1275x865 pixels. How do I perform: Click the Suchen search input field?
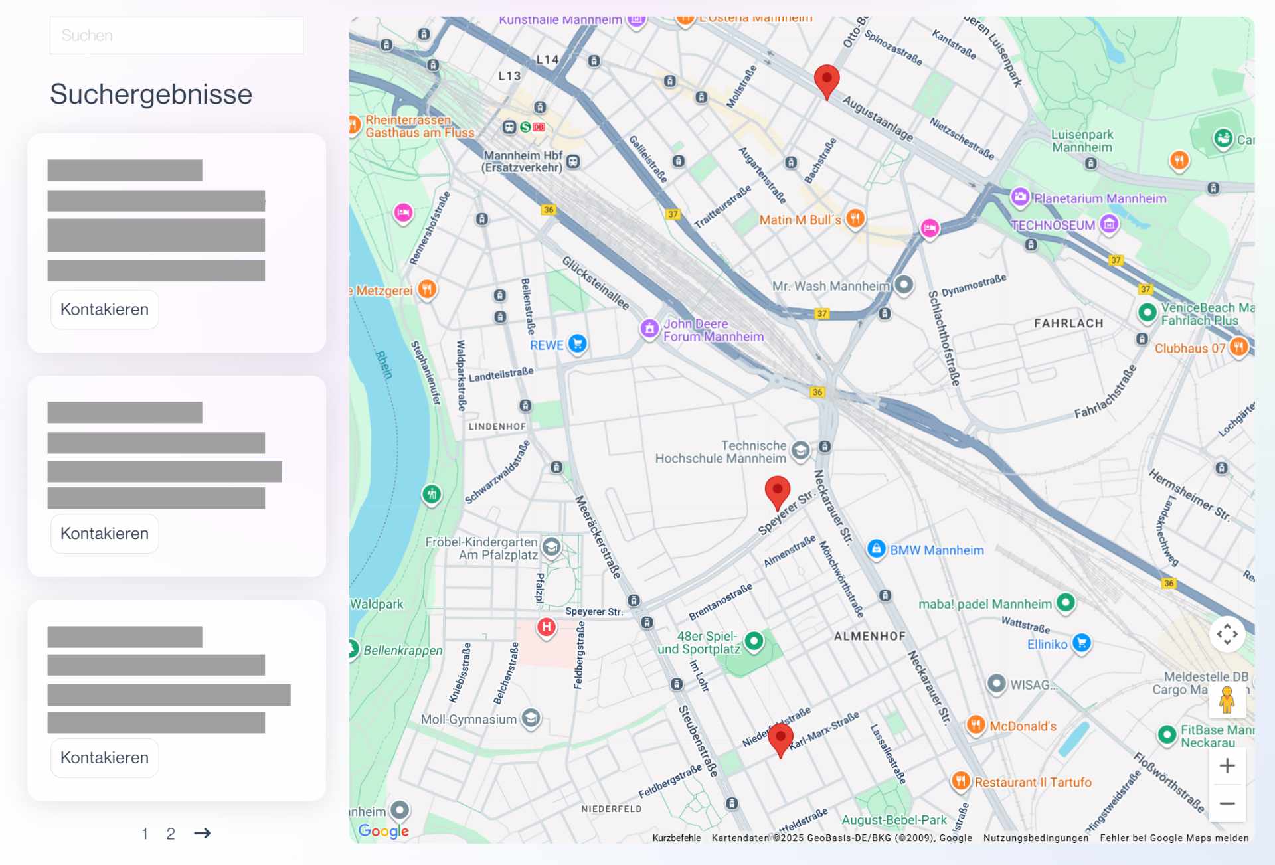pos(177,35)
